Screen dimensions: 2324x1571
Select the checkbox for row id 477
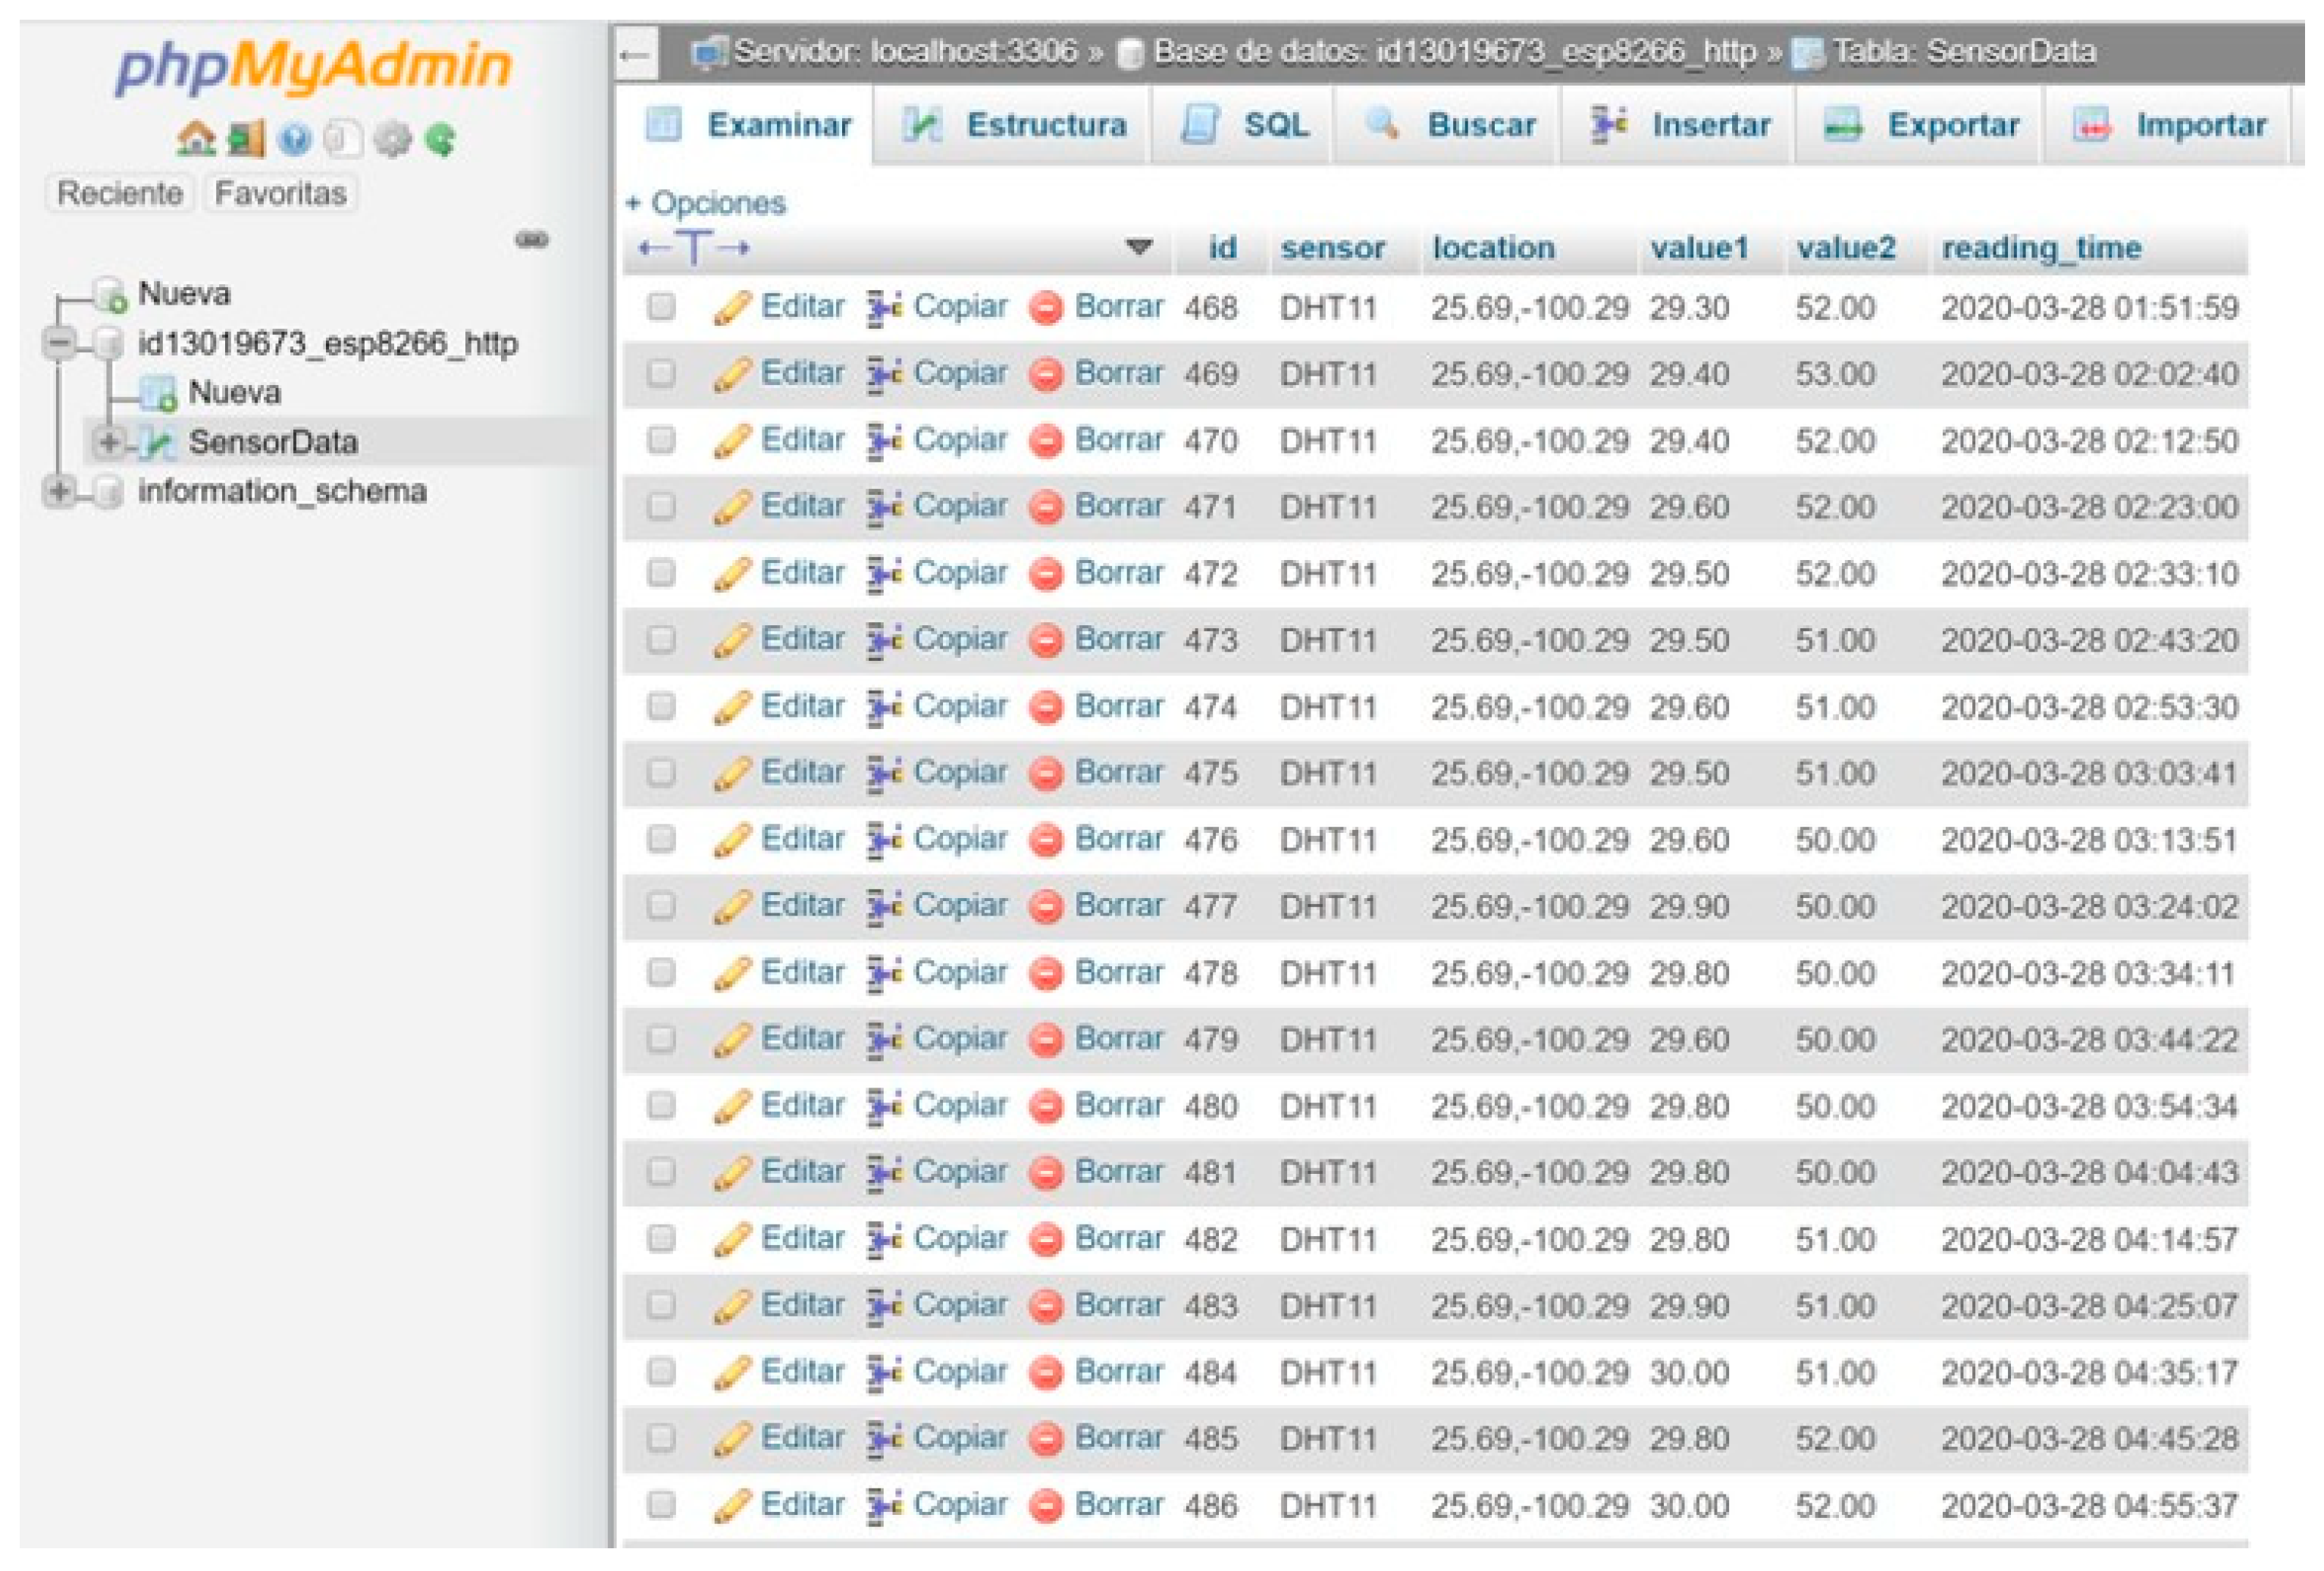tap(661, 906)
